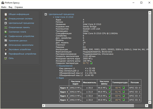Image resolution: width=153 pixels, height=109 pixels.
Task: Click the 2900 МГц core frequency value
Action: tap(88, 59)
